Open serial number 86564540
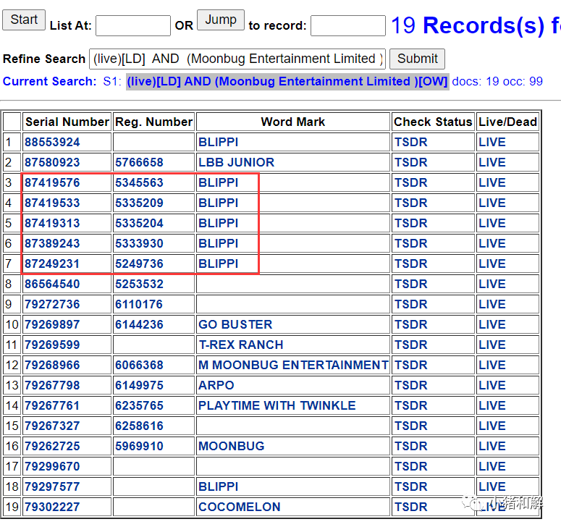Image resolution: width=561 pixels, height=527 pixels. (x=52, y=284)
